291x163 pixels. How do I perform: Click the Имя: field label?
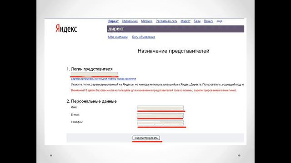point(74,107)
